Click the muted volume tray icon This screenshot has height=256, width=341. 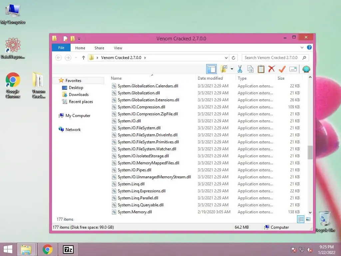pyautogui.click(x=310, y=250)
